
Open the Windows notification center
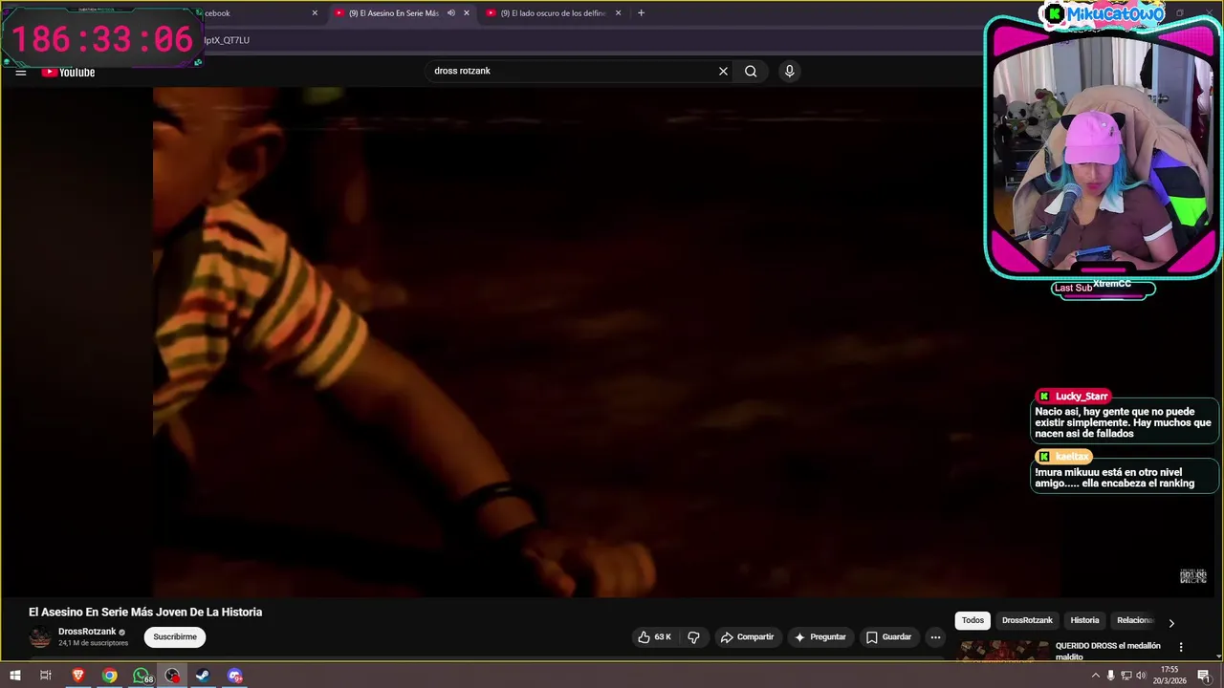tap(1204, 676)
